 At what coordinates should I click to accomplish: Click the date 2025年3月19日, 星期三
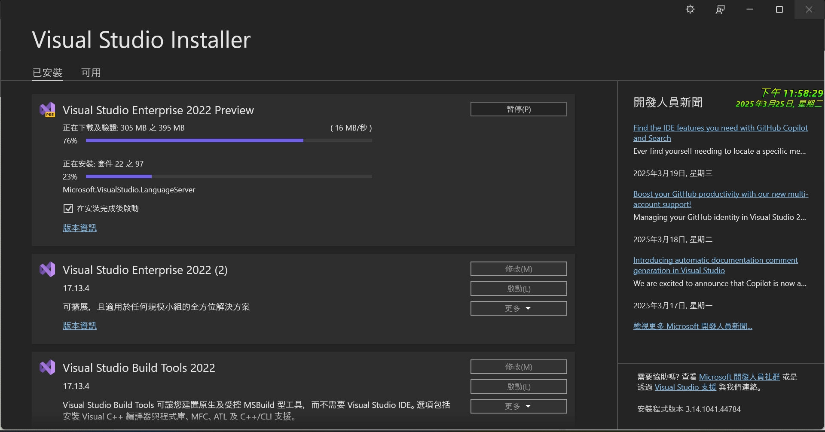673,173
